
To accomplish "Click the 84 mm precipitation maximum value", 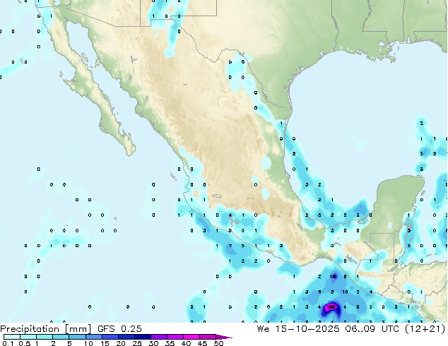I will (x=331, y=307).
